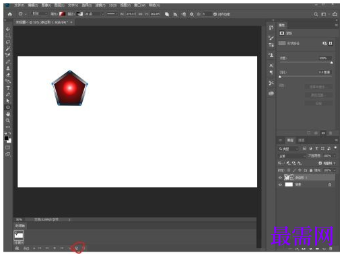The image size is (346, 257).
Task: Toggle mask visibility eye in Properties
Action: tap(323, 133)
